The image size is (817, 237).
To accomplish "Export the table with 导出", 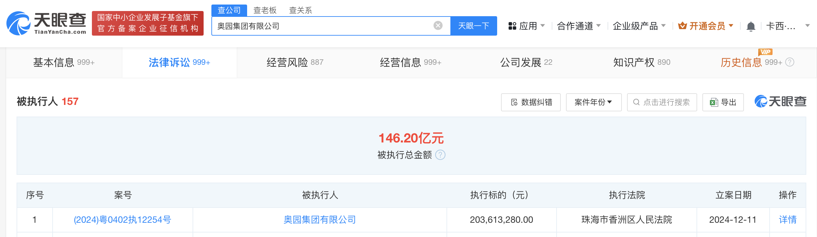I will pos(723,102).
